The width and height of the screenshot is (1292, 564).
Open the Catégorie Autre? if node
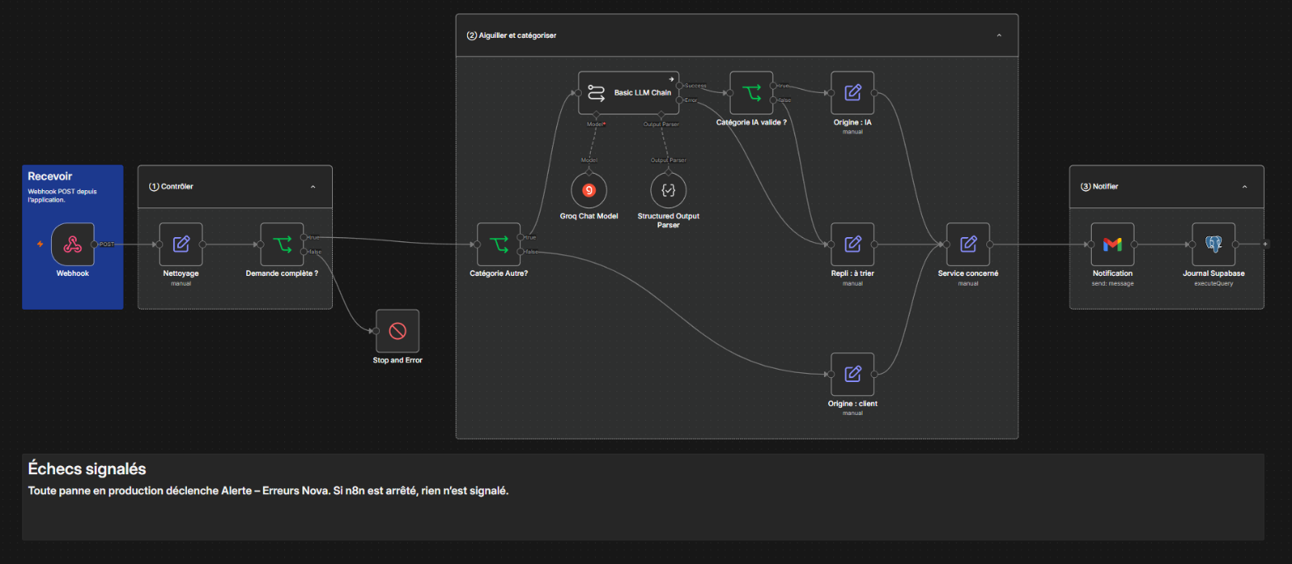(499, 244)
